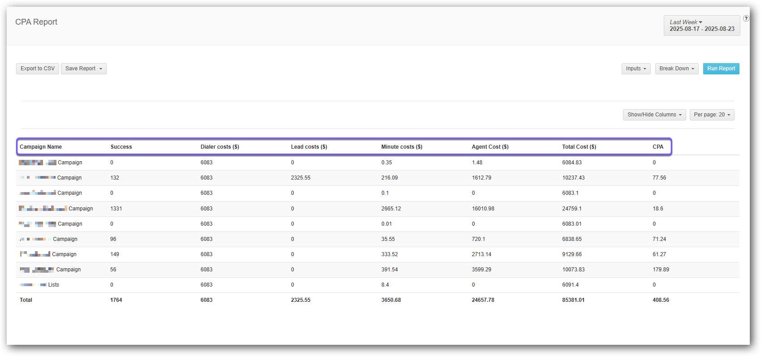Image resolution: width=761 pixels, height=356 pixels.
Task: Open the Save Report dropdown
Action: pos(84,69)
